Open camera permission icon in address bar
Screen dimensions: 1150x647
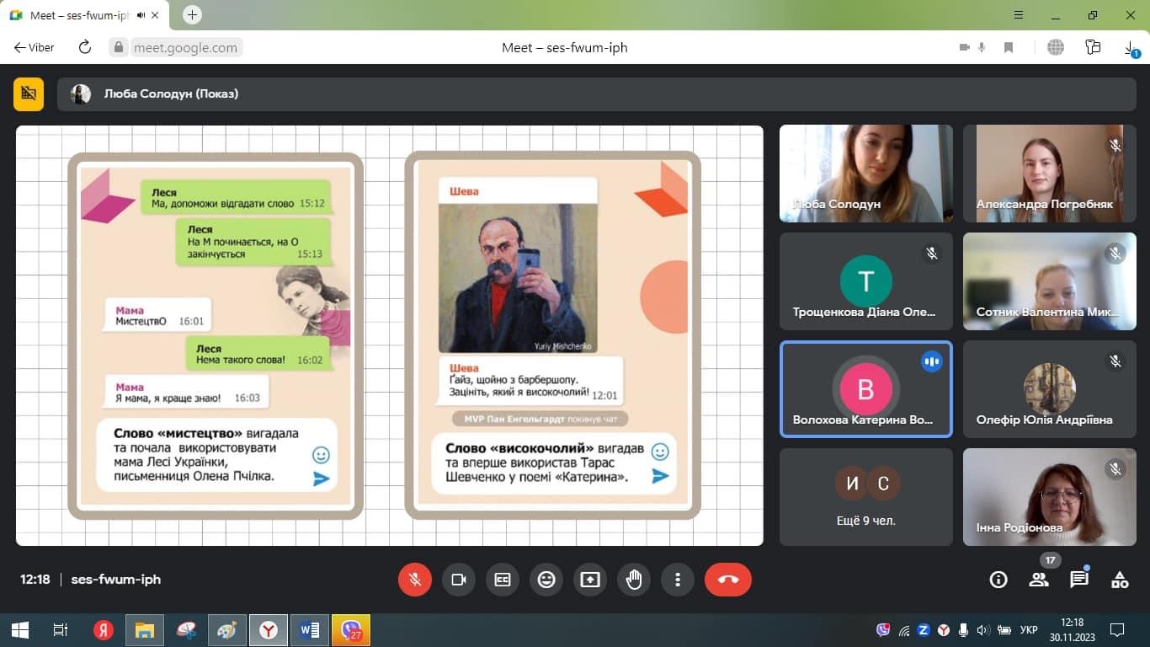click(x=965, y=48)
